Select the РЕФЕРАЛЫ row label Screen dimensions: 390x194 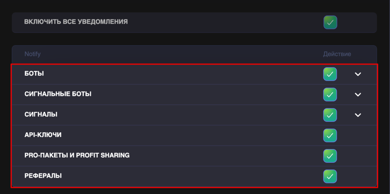pos(43,176)
